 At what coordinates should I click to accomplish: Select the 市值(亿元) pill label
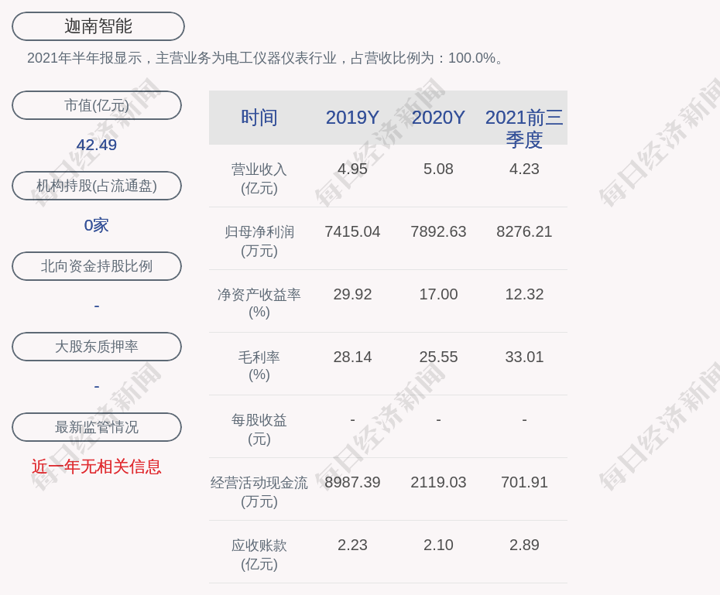click(x=96, y=105)
